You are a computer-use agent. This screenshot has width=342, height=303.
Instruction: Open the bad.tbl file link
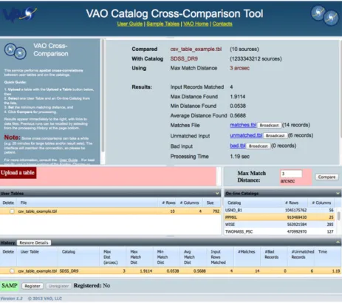click(x=238, y=146)
